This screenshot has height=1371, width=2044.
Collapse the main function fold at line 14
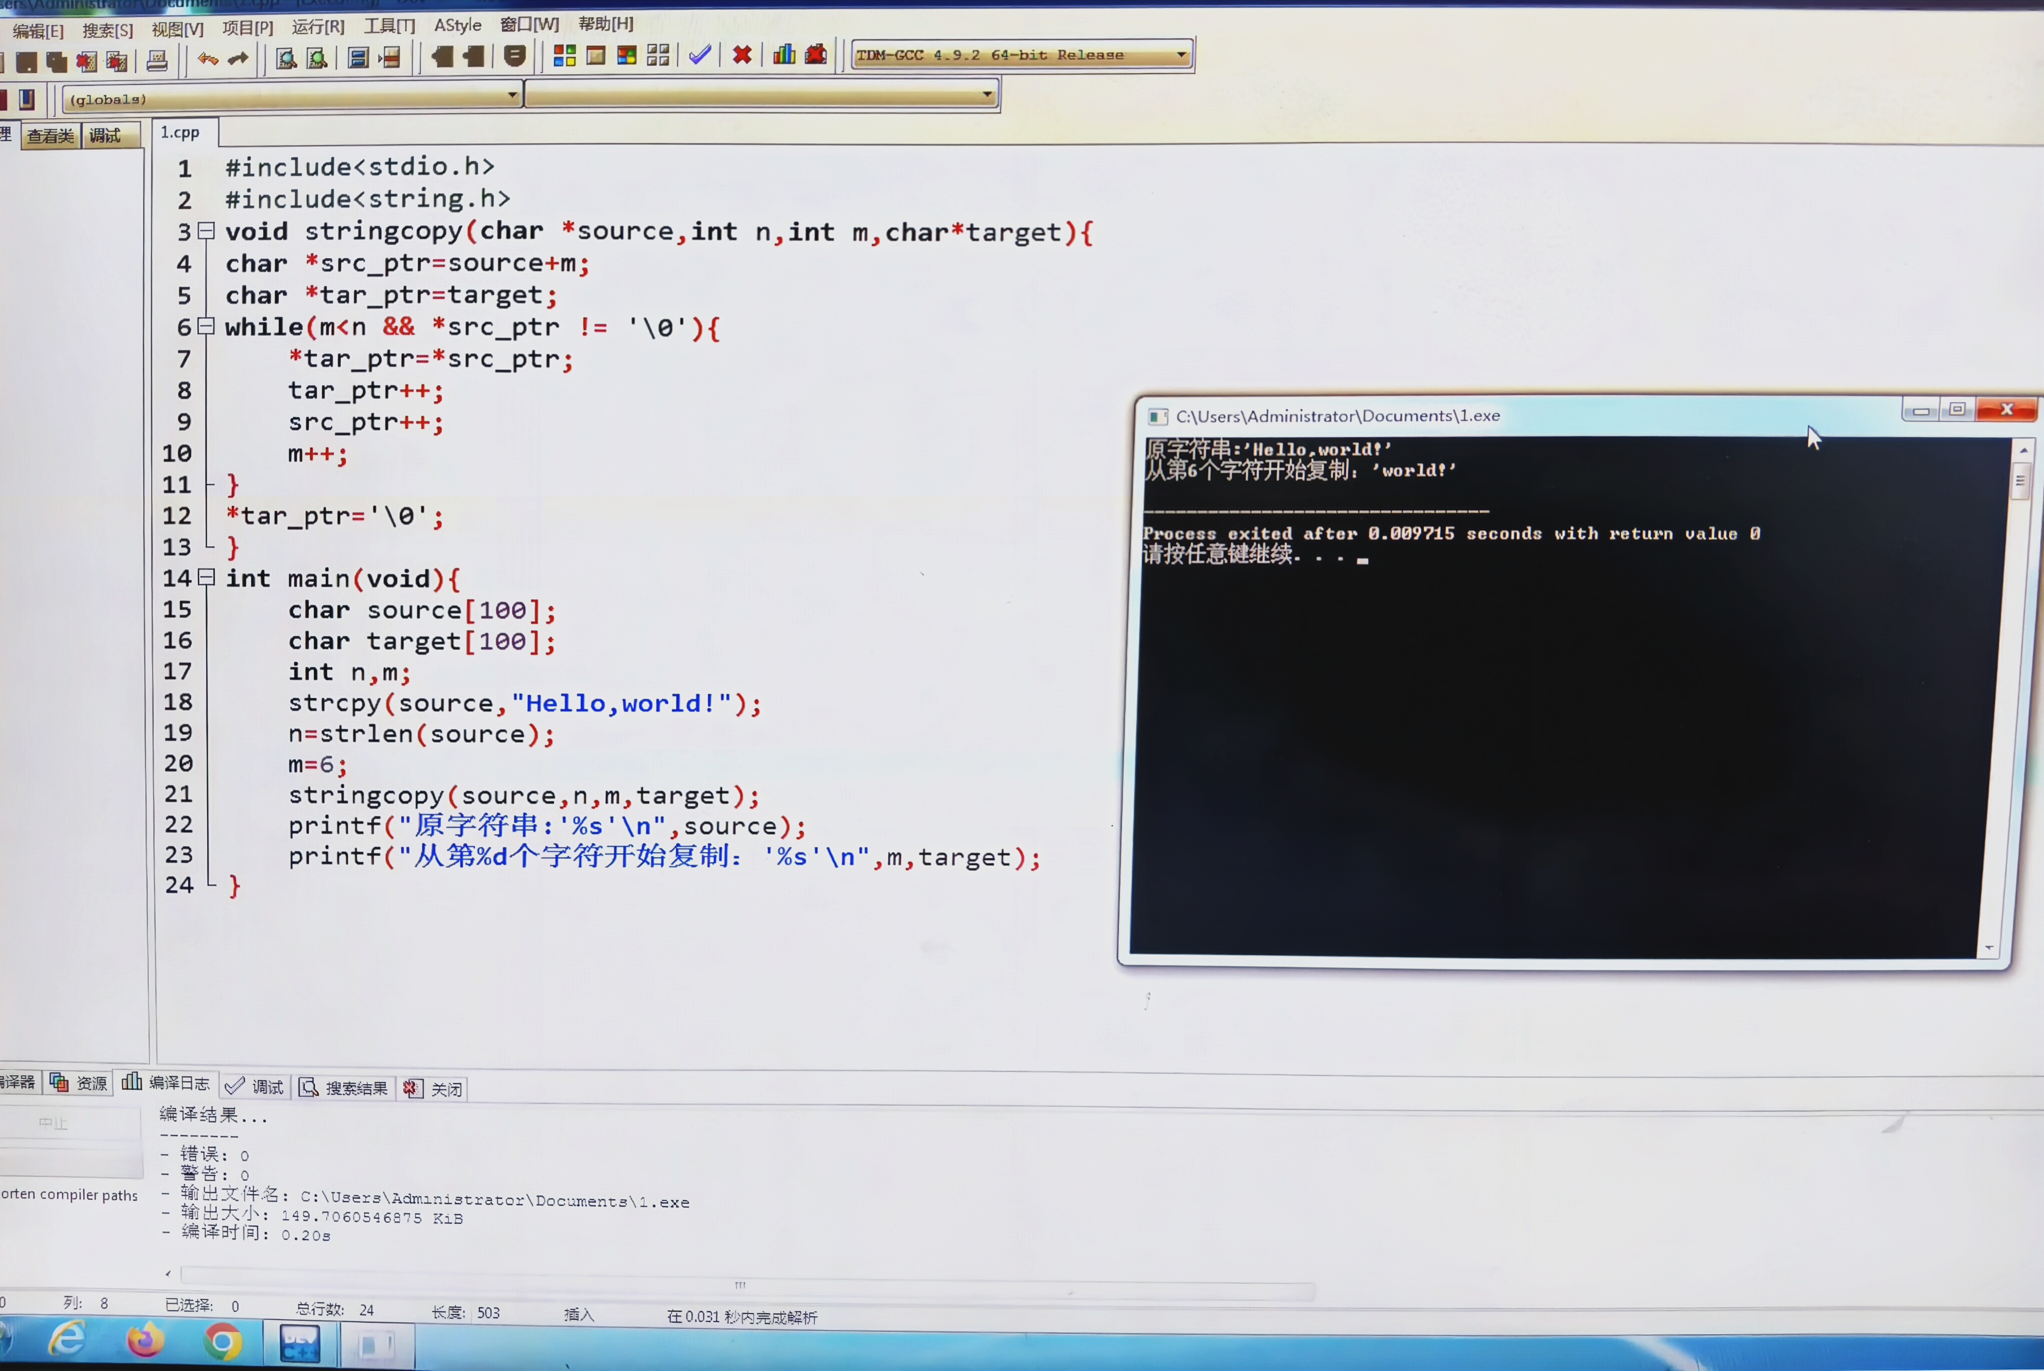(206, 577)
